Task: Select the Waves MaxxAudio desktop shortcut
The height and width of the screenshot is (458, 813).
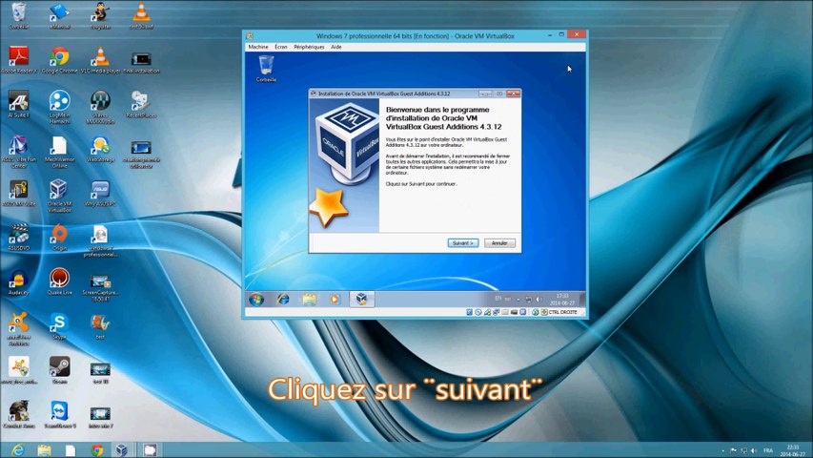Action: tap(100, 107)
